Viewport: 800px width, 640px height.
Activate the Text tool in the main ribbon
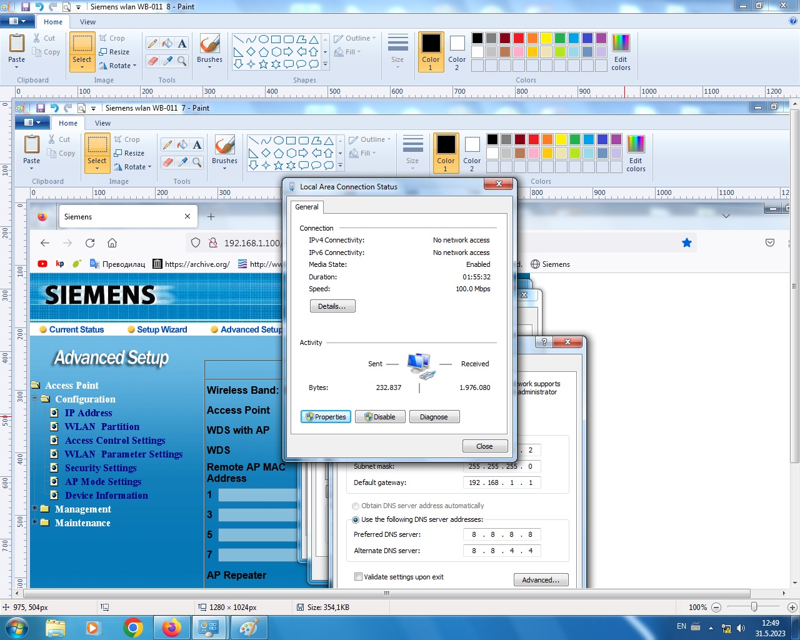pos(182,43)
